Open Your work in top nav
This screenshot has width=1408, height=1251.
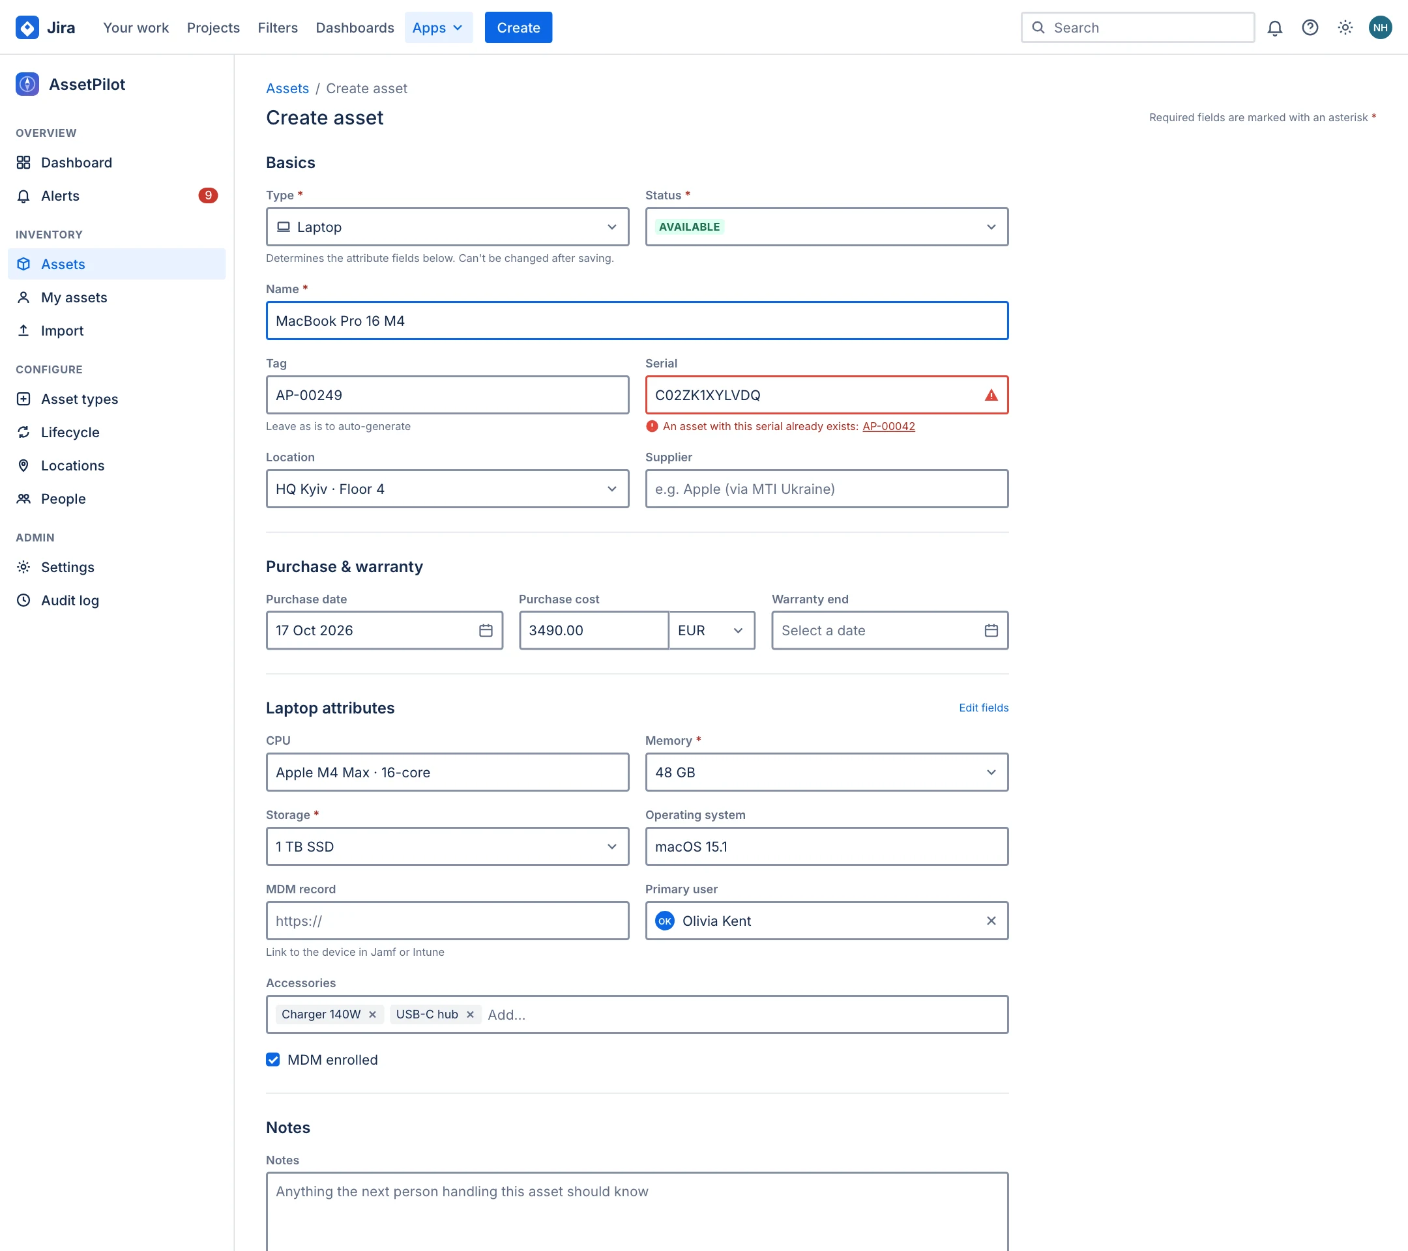136,27
